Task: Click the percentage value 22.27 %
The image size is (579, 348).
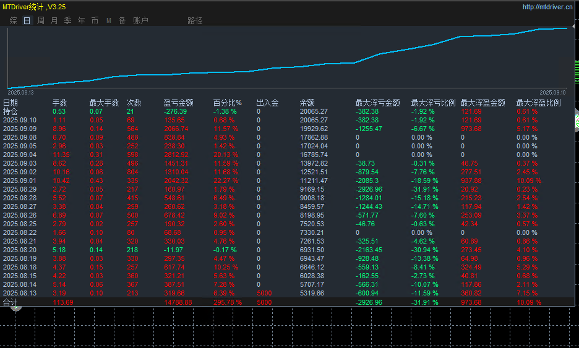Action: pyautogui.click(x=226, y=181)
